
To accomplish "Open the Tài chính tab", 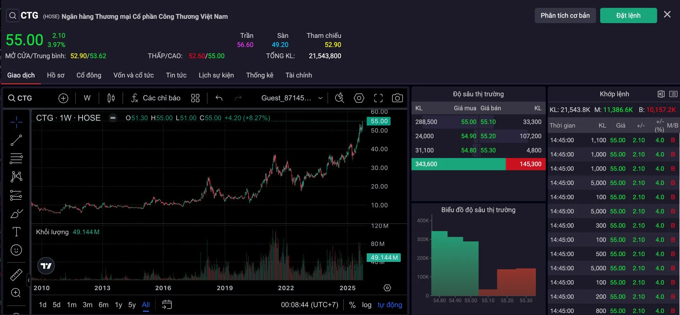I will pyautogui.click(x=299, y=75).
